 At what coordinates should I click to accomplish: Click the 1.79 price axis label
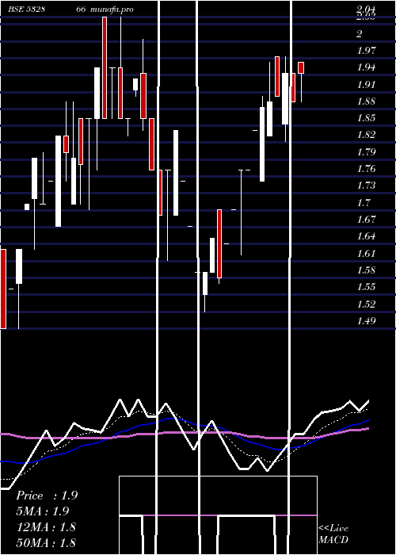click(366, 152)
